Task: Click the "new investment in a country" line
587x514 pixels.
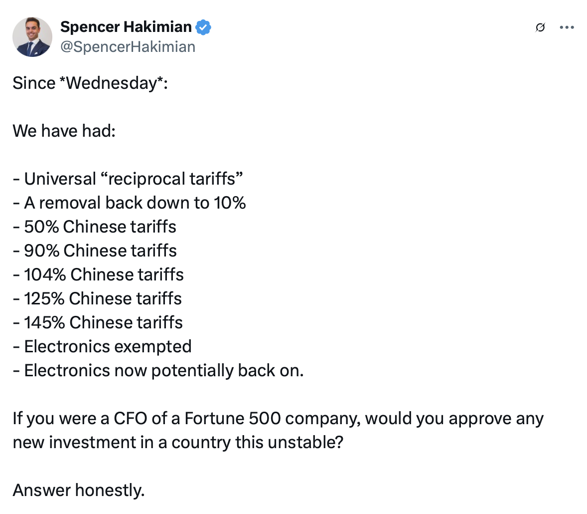Action: pos(178,443)
